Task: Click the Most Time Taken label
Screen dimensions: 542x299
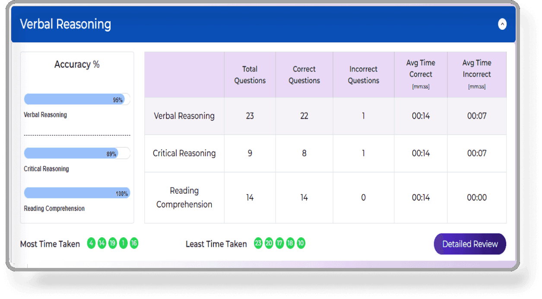Action: point(50,244)
